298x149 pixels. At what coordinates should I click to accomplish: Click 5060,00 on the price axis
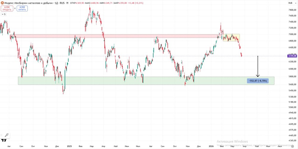pos(292,107)
